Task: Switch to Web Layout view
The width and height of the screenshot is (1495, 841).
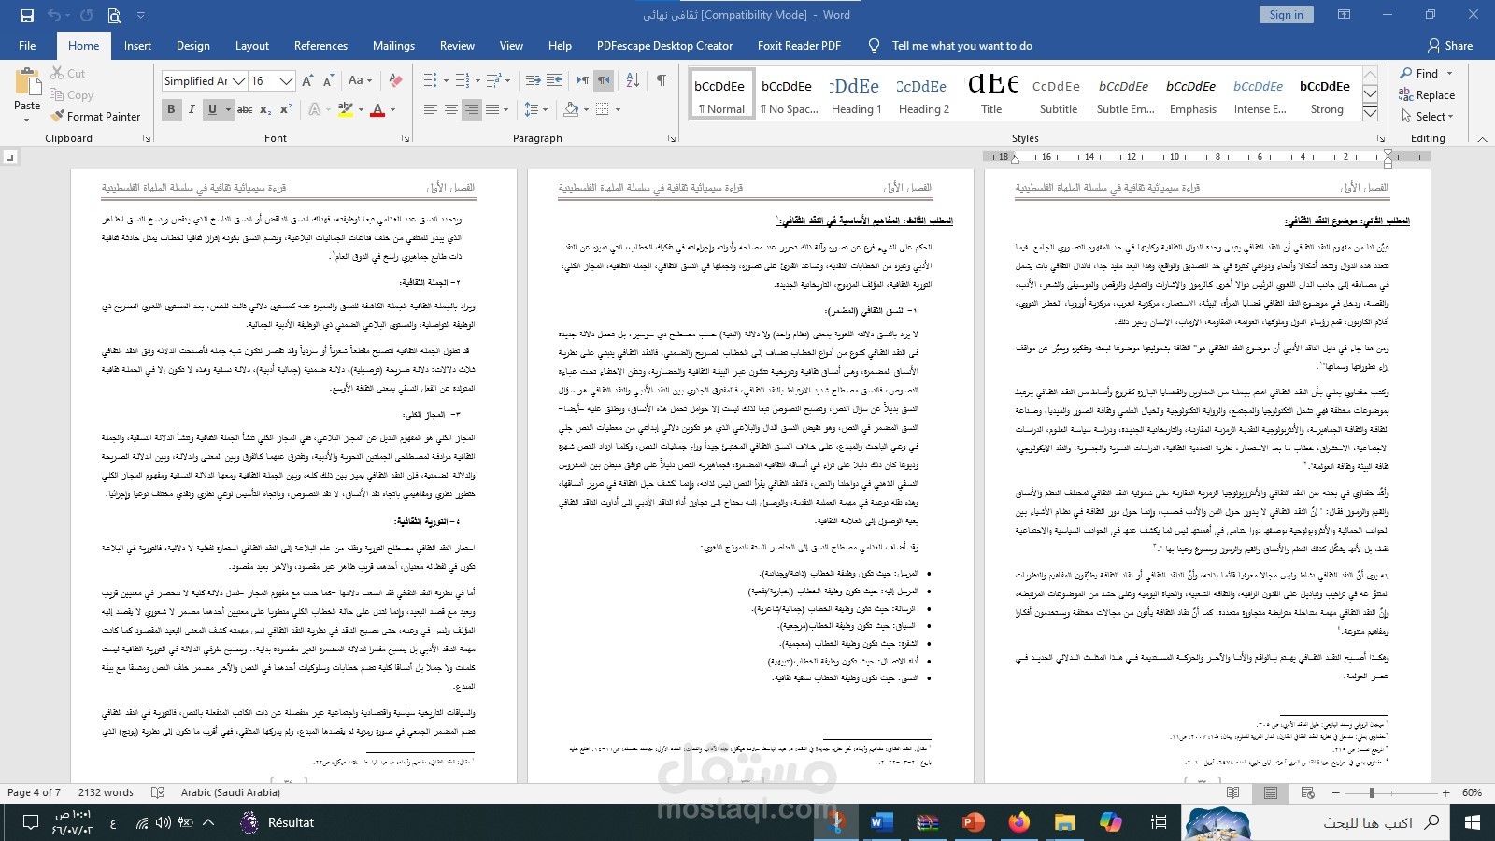Action: click(1308, 792)
